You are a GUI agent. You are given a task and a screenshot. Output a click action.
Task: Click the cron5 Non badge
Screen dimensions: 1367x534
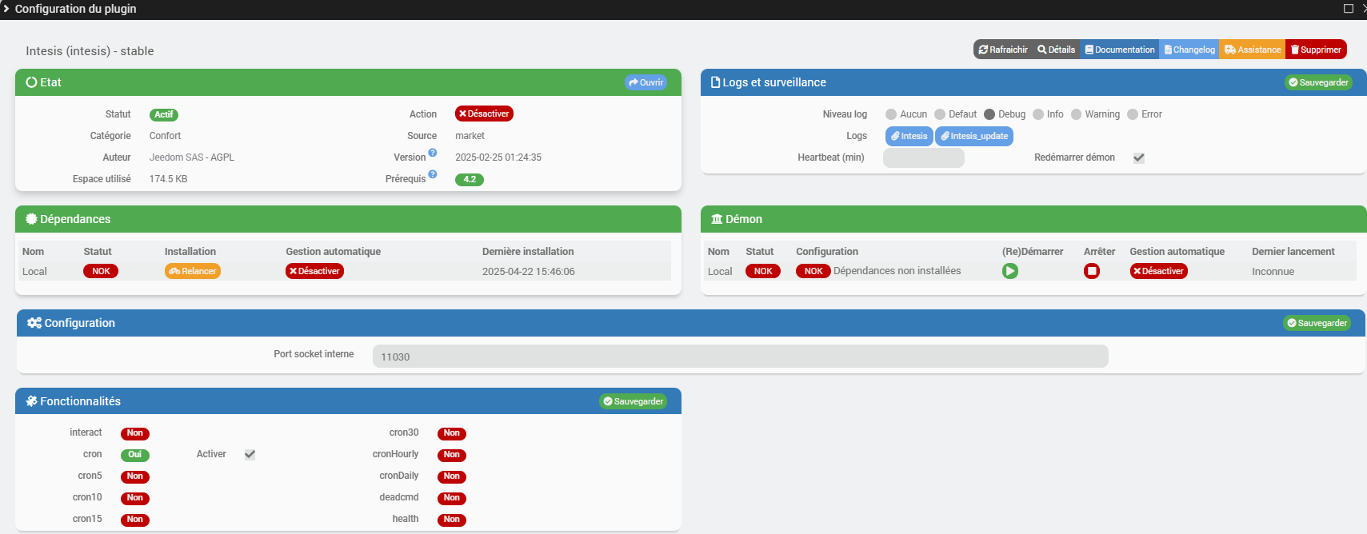tap(135, 476)
